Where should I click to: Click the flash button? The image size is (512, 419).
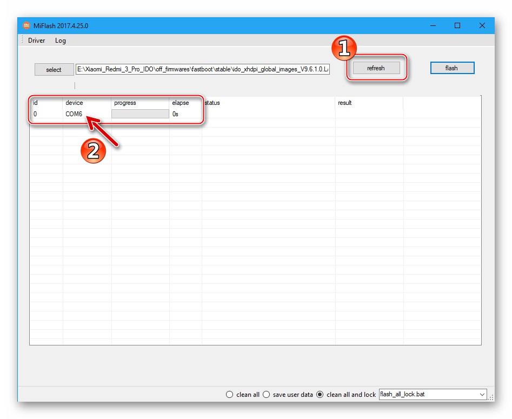(452, 68)
